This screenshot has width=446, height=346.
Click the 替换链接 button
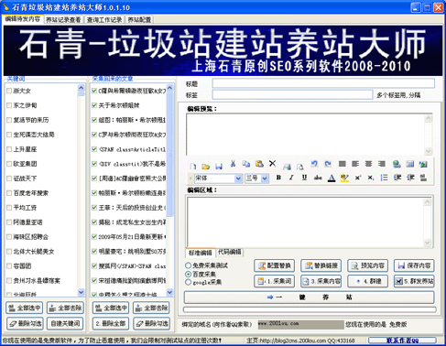pos(321,265)
